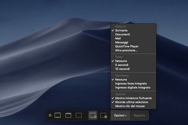Screen dimensions: 188x125
Task: Toggle Mostra miniatura fluttuante option
Action: click(133, 98)
